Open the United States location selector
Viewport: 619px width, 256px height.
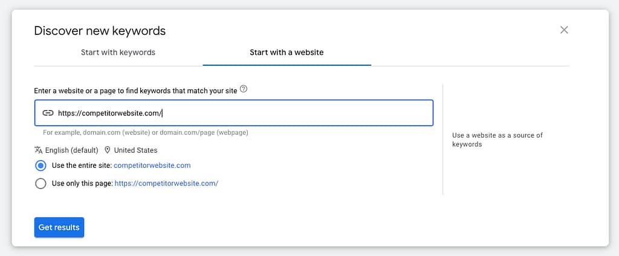[135, 150]
